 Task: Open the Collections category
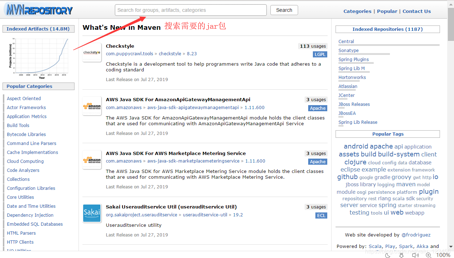coord(18,179)
